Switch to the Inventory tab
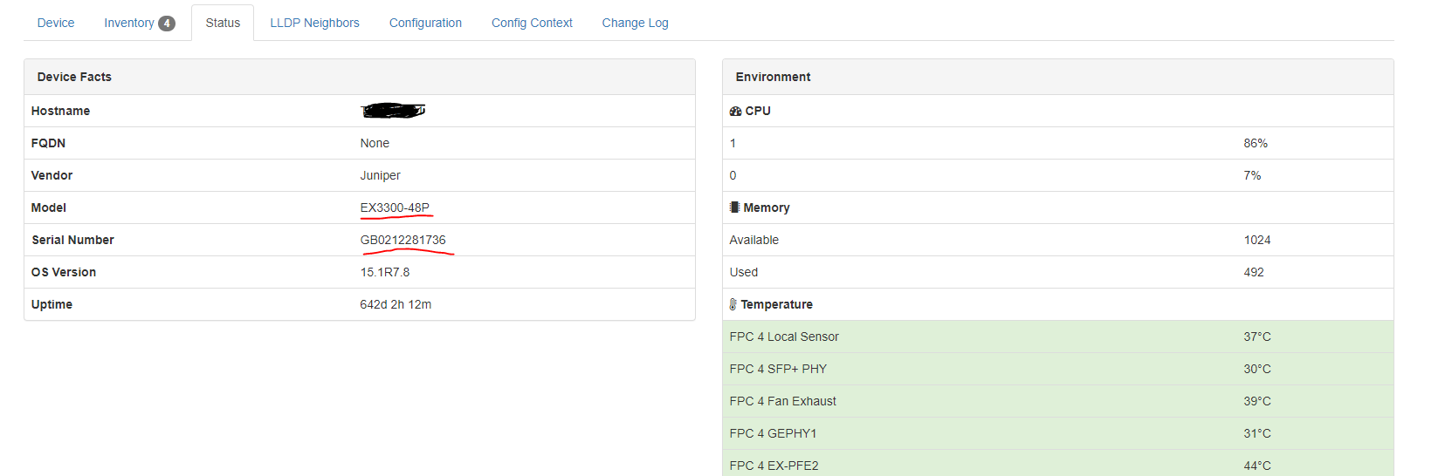1452x476 pixels. point(129,24)
